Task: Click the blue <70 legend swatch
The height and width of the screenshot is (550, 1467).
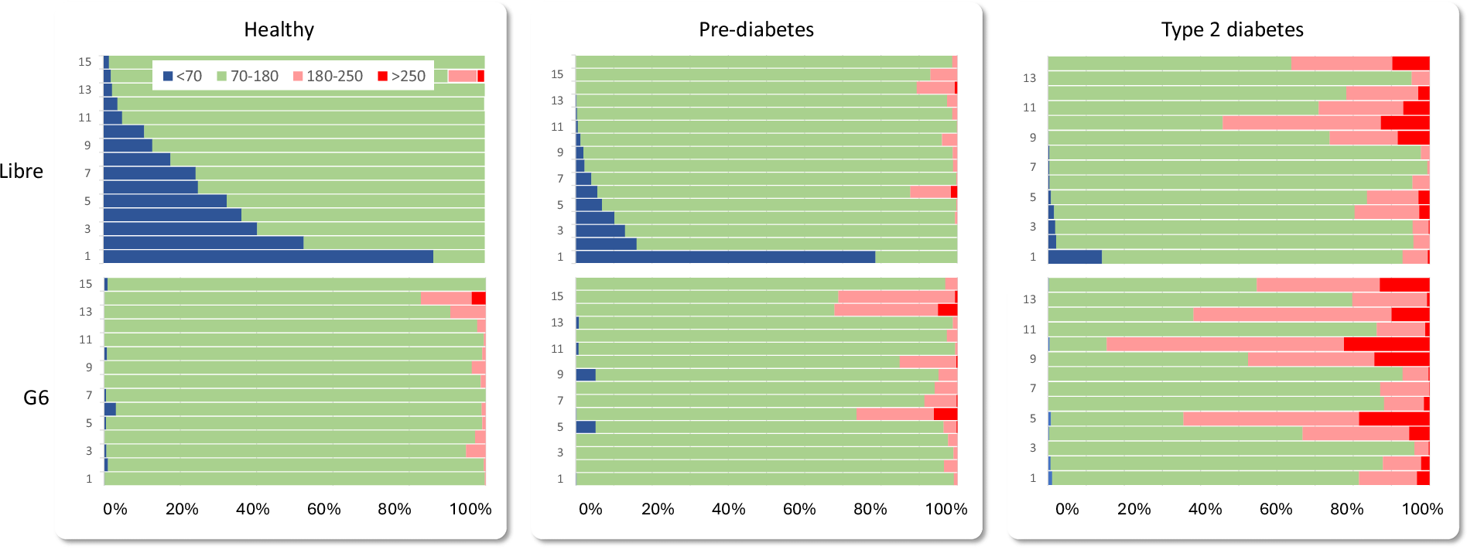Action: [x=168, y=77]
